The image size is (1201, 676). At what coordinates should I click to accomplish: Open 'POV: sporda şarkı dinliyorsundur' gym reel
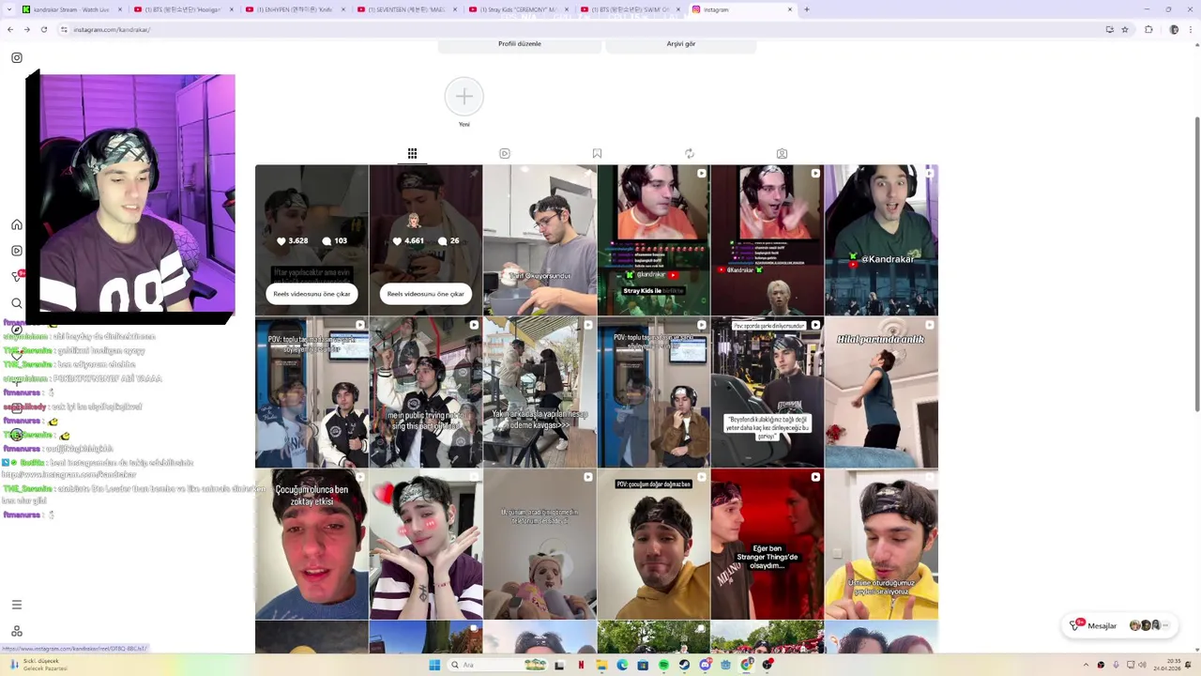pyautogui.click(x=768, y=392)
